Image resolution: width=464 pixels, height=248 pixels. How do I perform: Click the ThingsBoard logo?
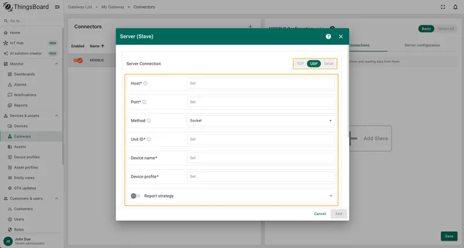(x=26, y=7)
